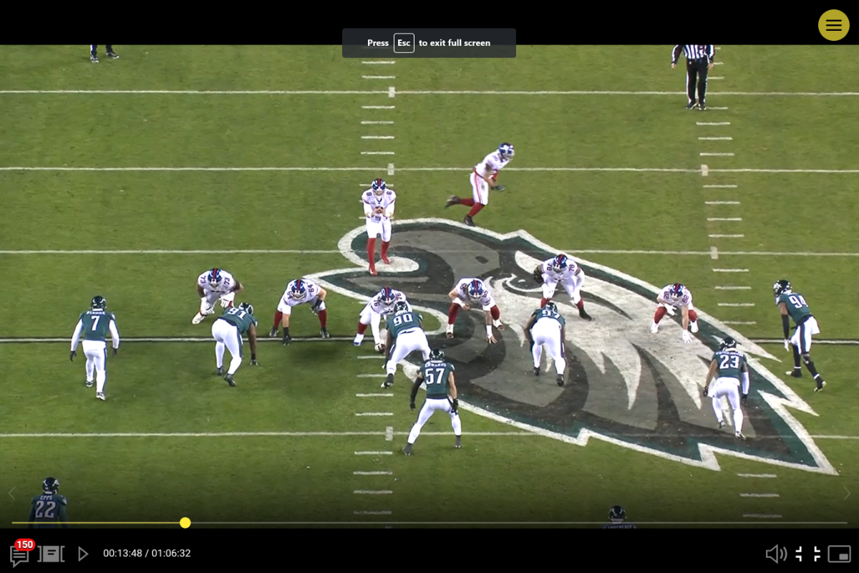
Task: Move the yellow progress bar handle
Action: click(x=185, y=523)
